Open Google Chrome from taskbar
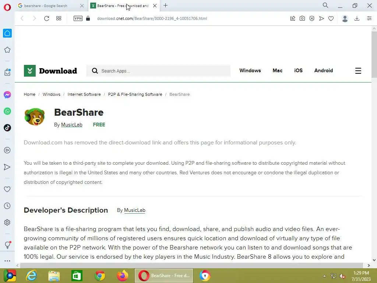 click(99, 276)
